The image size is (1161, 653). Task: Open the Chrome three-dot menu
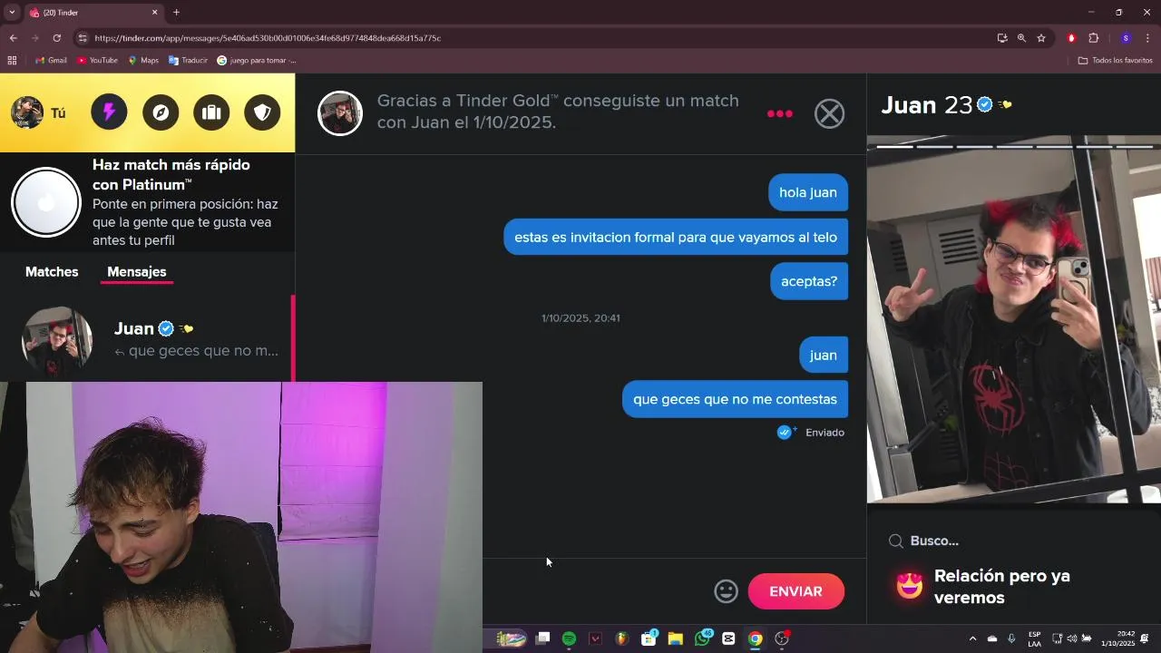pyautogui.click(x=1148, y=38)
